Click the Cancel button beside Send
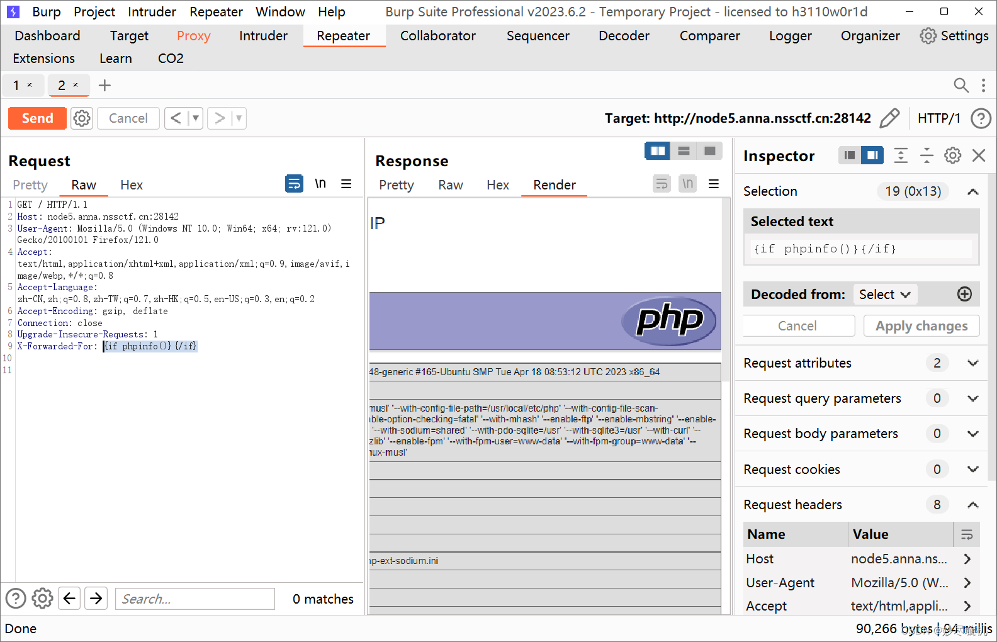The image size is (997, 642). 128,118
